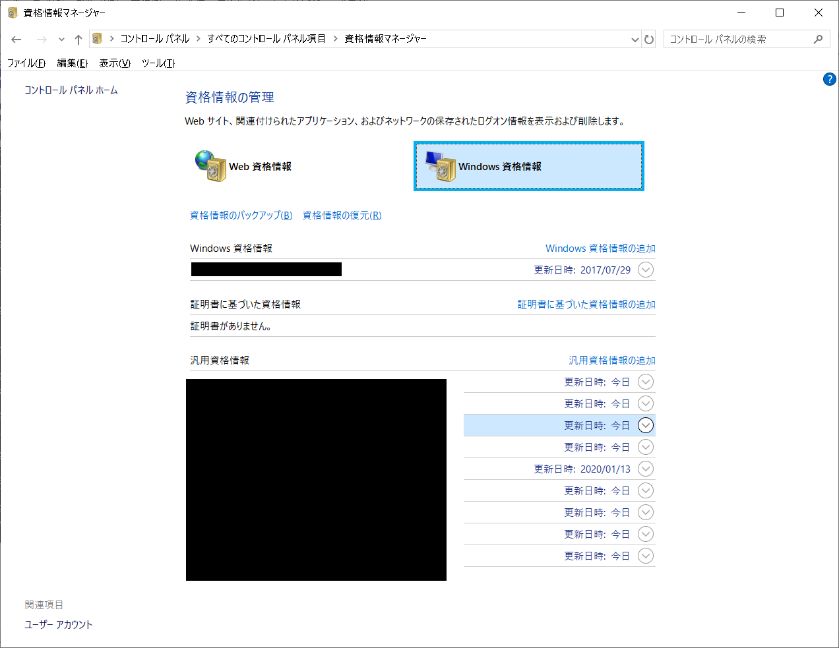Expand the highlighted 更新日時: 今日 credential row
839x648 pixels.
click(646, 425)
